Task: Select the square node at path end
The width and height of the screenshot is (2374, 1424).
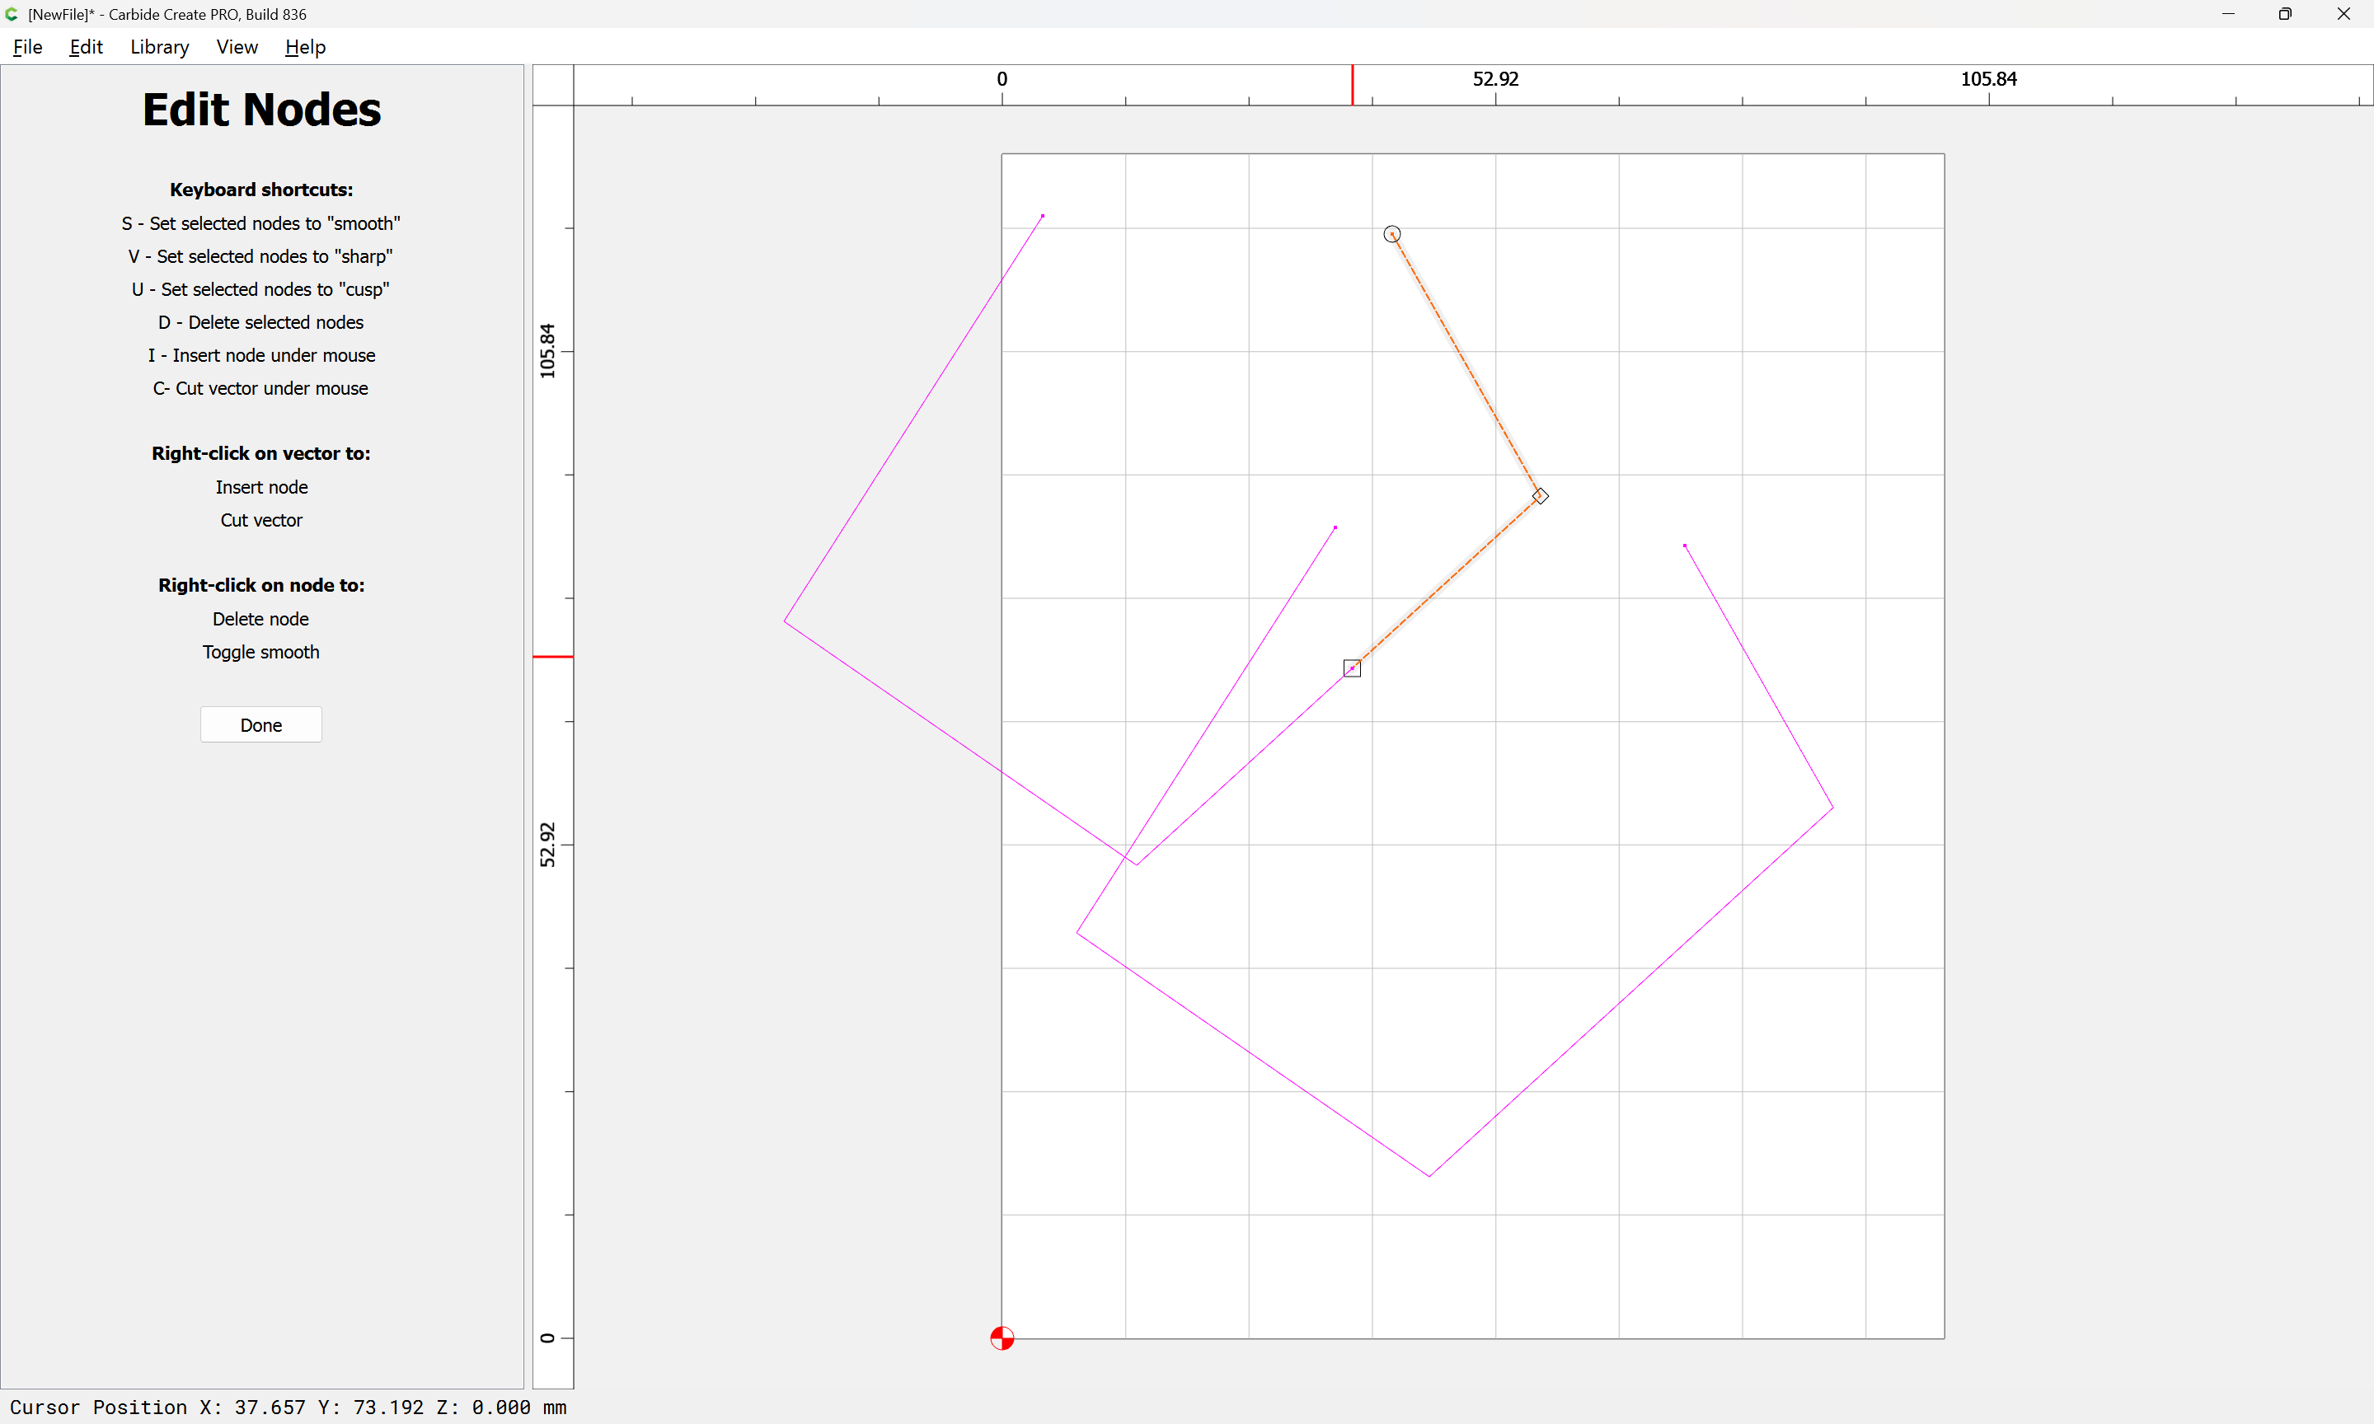Action: point(1352,669)
